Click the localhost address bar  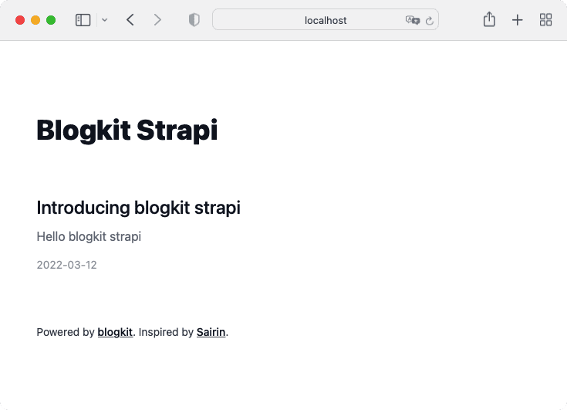click(326, 20)
